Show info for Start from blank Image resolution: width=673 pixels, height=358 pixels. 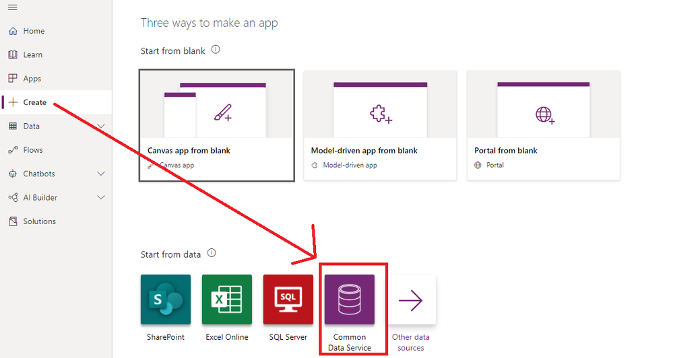pyautogui.click(x=216, y=50)
